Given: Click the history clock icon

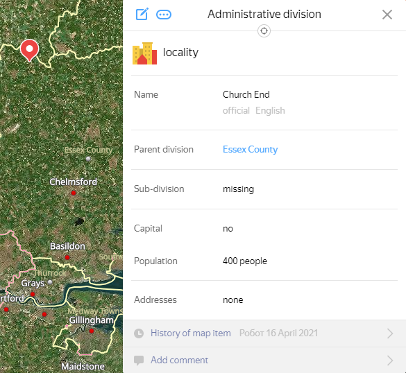Looking at the screenshot, I should pyautogui.click(x=139, y=333).
